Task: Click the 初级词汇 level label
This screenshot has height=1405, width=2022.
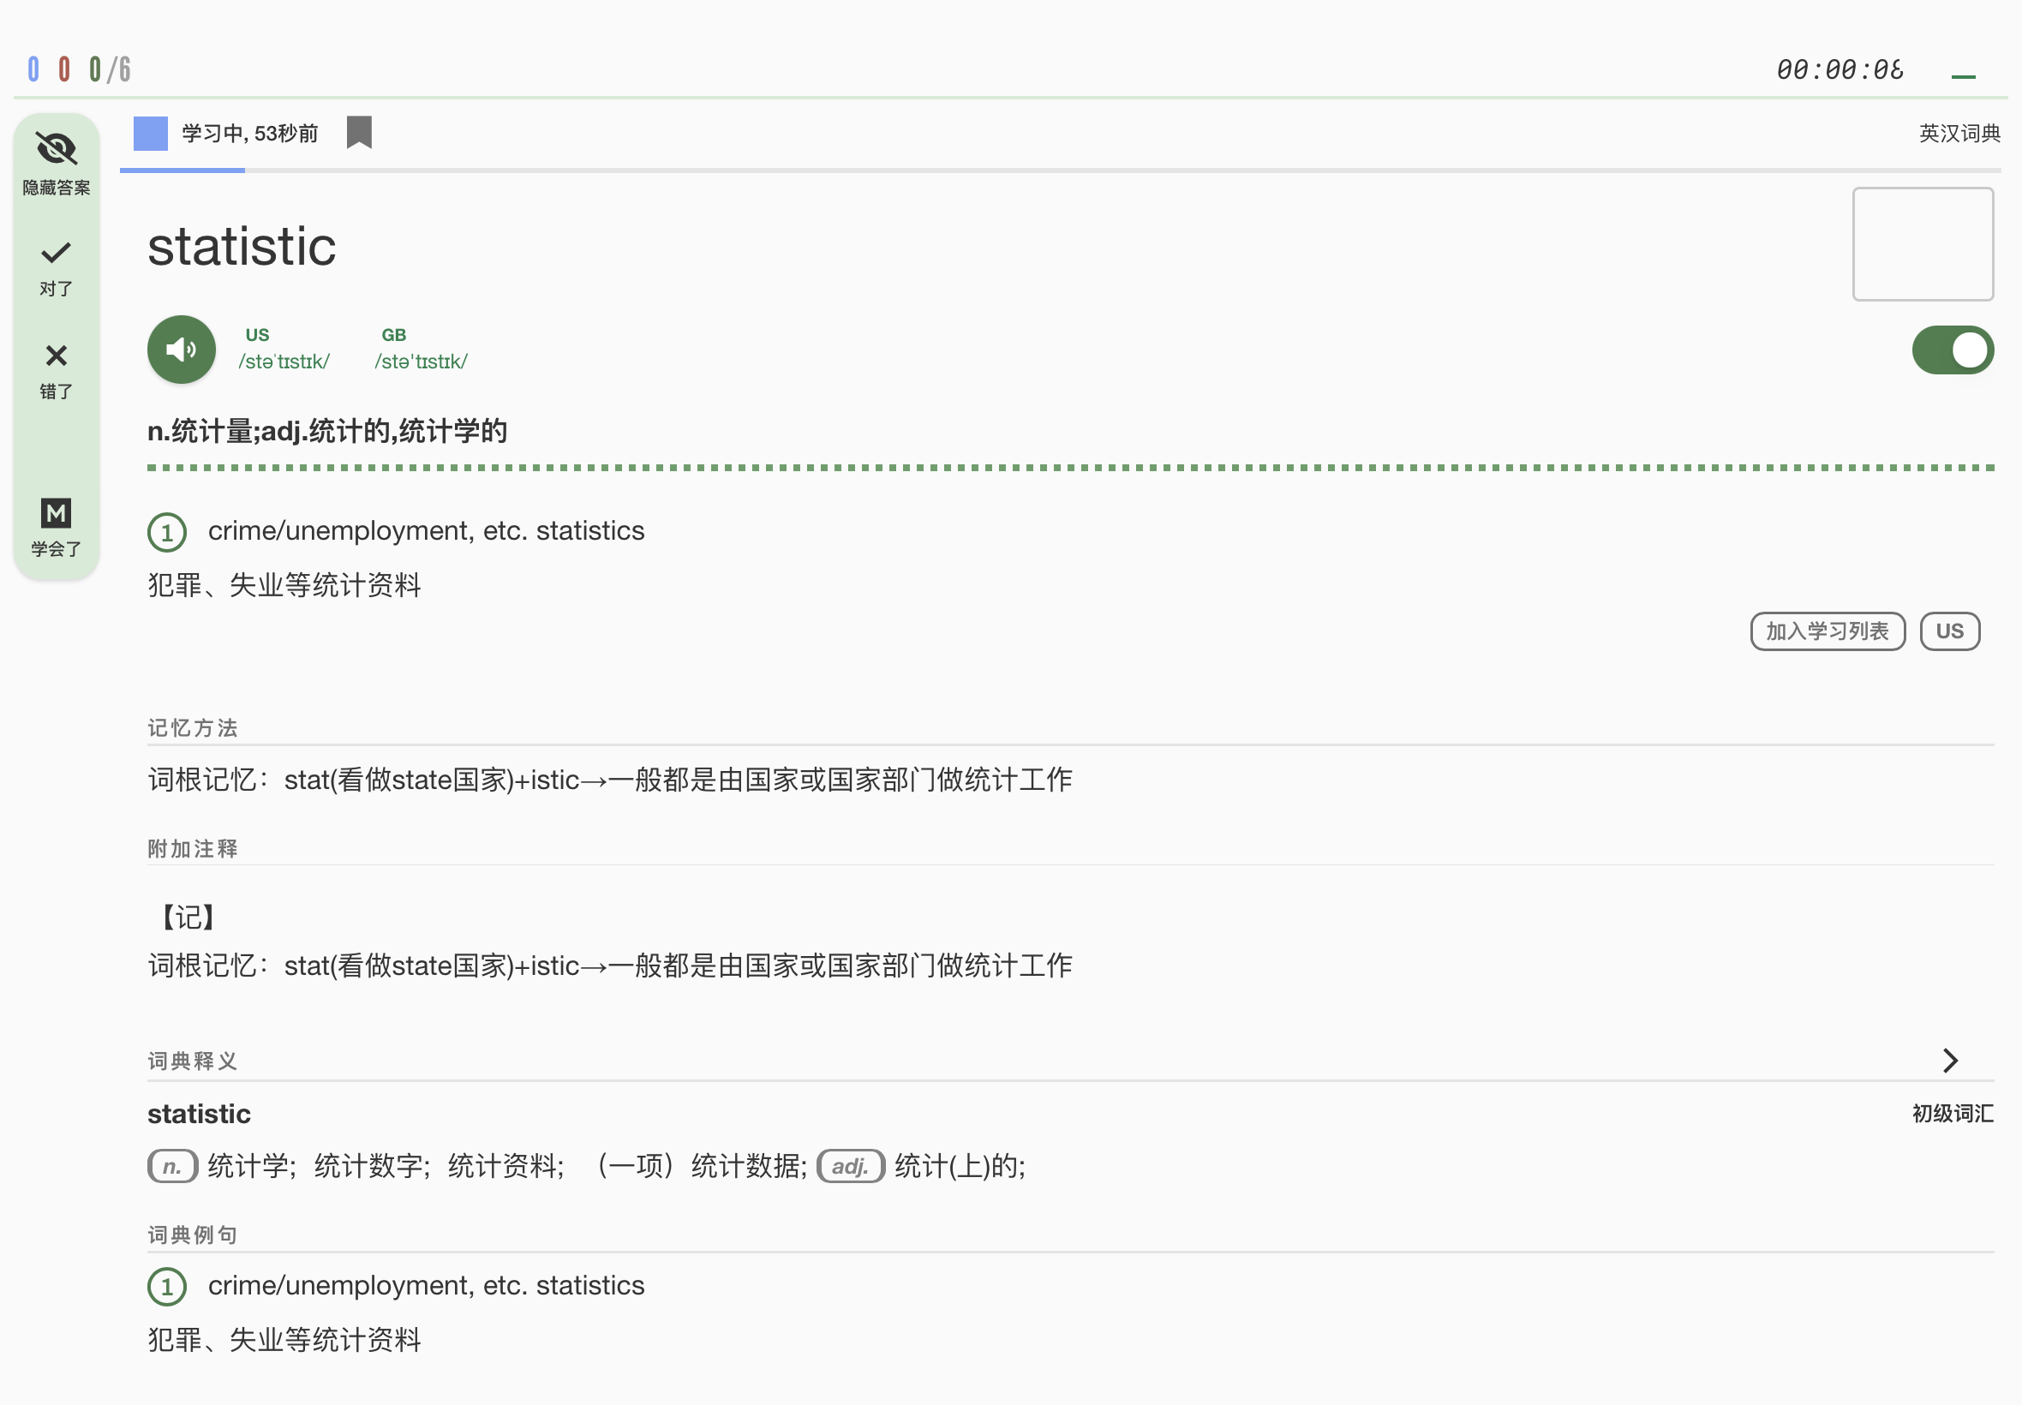Action: [x=1952, y=1113]
